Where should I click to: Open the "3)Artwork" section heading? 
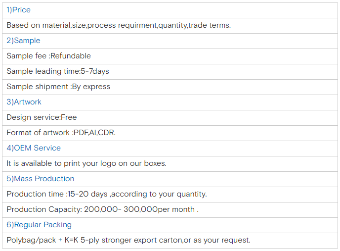tap(24, 102)
